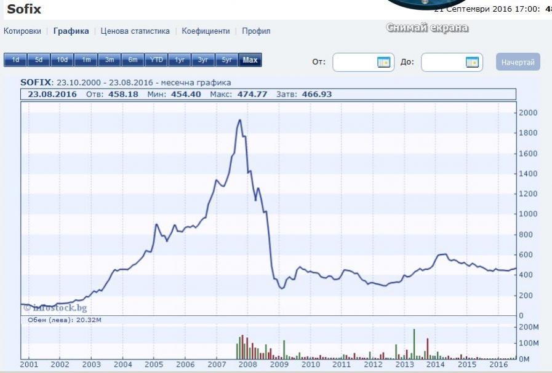The image size is (552, 373).
Task: Switch chart to 1m range
Action: (x=86, y=60)
